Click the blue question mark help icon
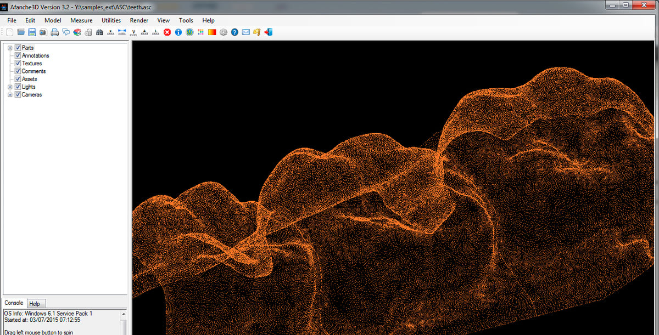The height and width of the screenshot is (335, 659). 234,32
